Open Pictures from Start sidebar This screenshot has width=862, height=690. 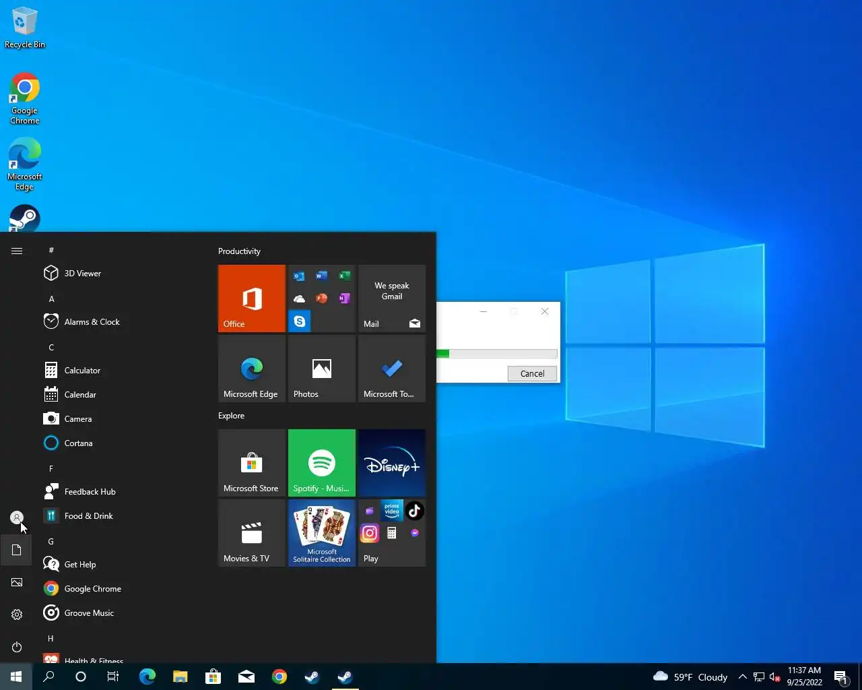point(17,582)
